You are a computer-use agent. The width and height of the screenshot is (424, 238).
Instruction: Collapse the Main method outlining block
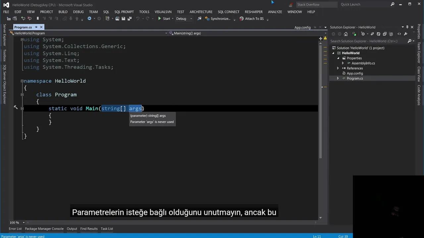coord(22,108)
